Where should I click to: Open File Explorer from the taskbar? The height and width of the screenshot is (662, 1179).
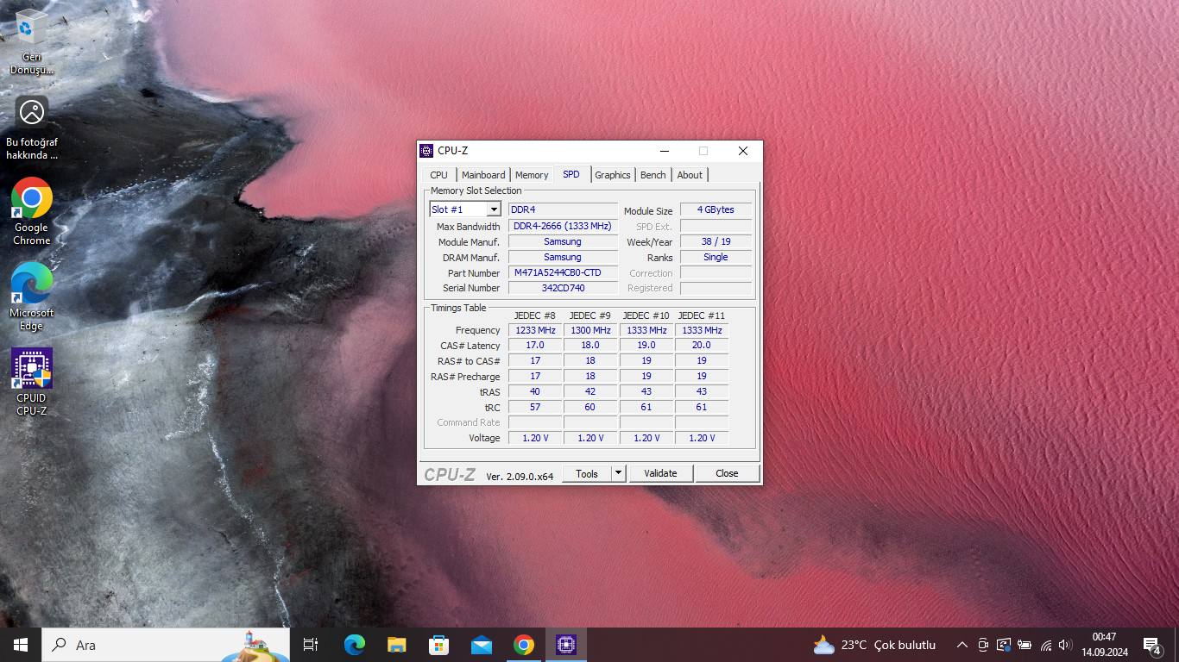click(396, 645)
